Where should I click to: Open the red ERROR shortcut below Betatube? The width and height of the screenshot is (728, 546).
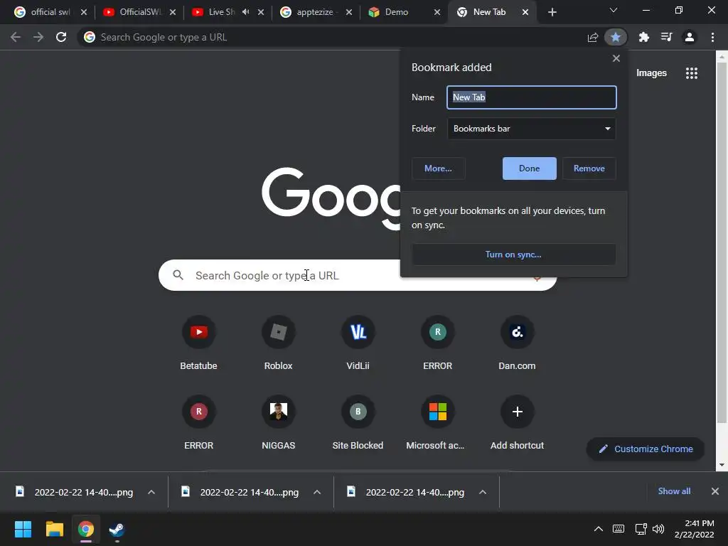[199, 422]
